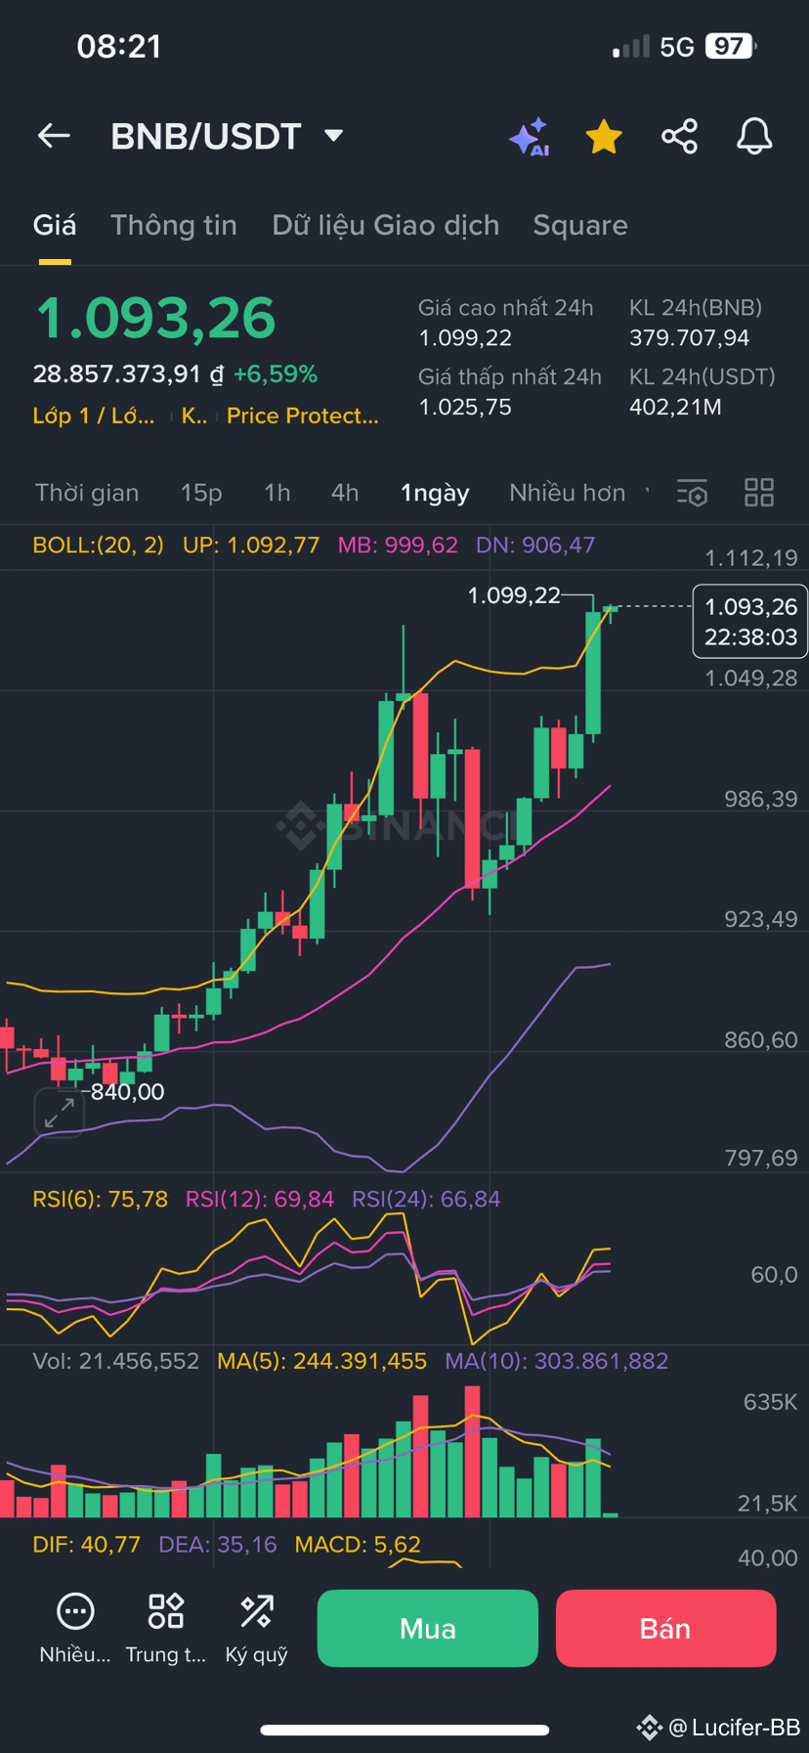Tap the RSI(24): 66,84 label
The image size is (809, 1753).
(x=426, y=1199)
